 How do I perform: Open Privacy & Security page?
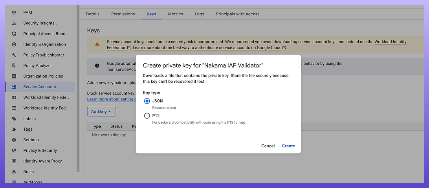[40, 151]
